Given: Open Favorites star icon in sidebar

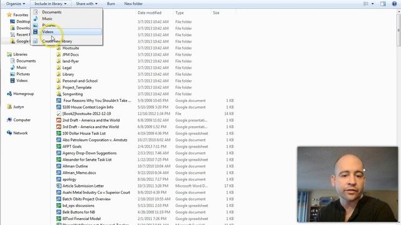Looking at the screenshot, I should click(x=9, y=15).
